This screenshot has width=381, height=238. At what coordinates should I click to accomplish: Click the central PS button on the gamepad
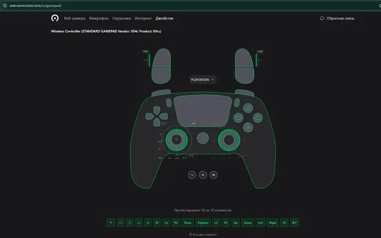point(203,138)
